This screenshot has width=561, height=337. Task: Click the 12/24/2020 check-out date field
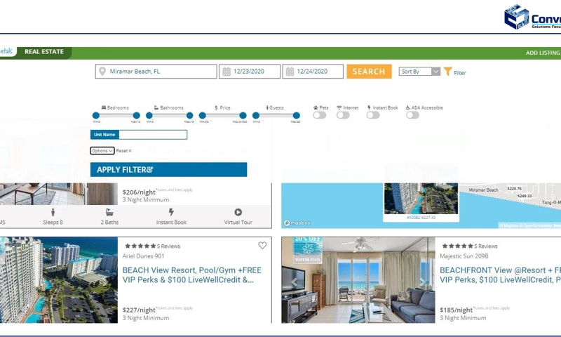tap(313, 72)
